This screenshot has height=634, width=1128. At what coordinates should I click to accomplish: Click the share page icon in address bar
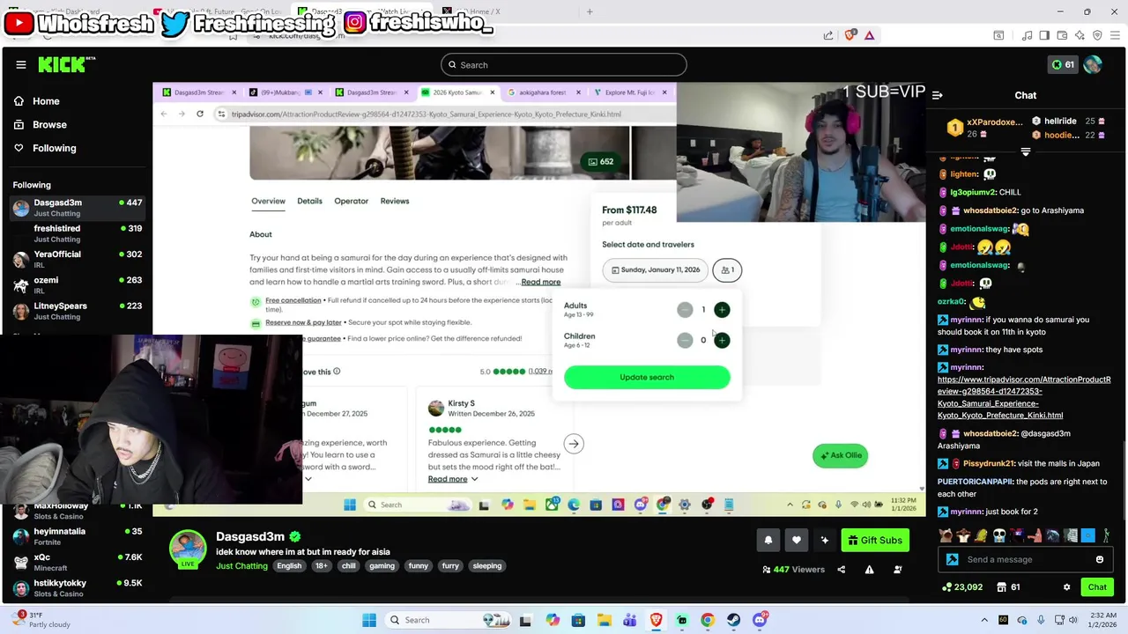pyautogui.click(x=828, y=35)
